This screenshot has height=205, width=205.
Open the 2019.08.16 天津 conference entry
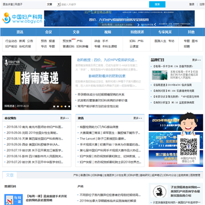point(35,138)
